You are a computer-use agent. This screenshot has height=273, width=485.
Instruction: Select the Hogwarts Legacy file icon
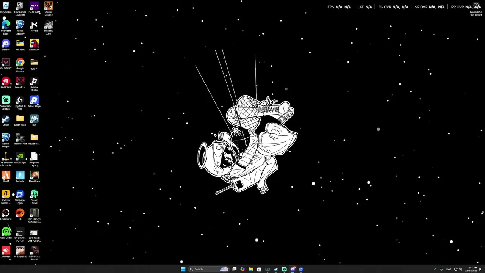pyautogui.click(x=34, y=159)
